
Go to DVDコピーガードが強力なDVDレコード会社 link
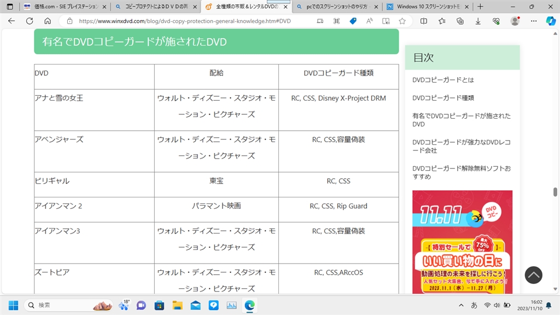tap(462, 147)
